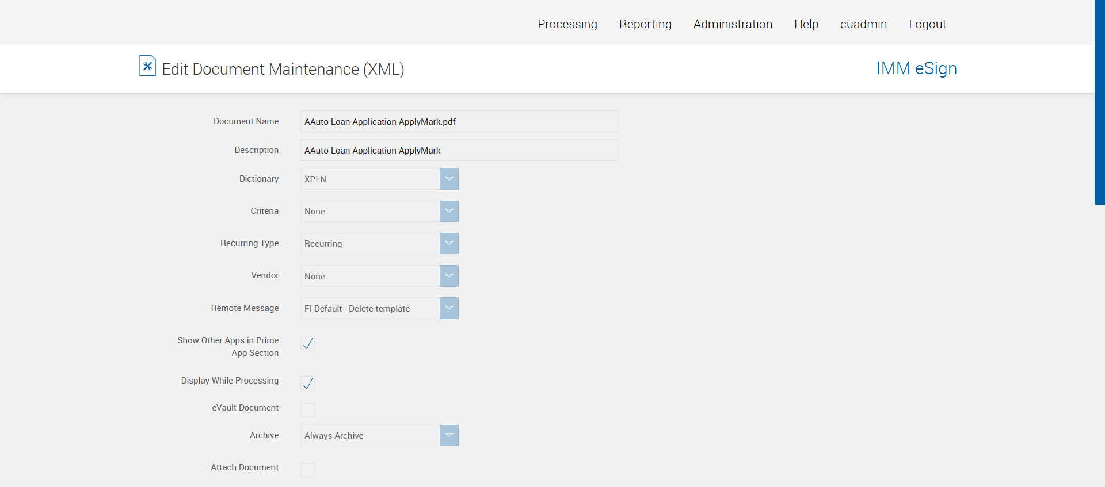
Task: Open the Reporting menu
Action: coord(645,24)
